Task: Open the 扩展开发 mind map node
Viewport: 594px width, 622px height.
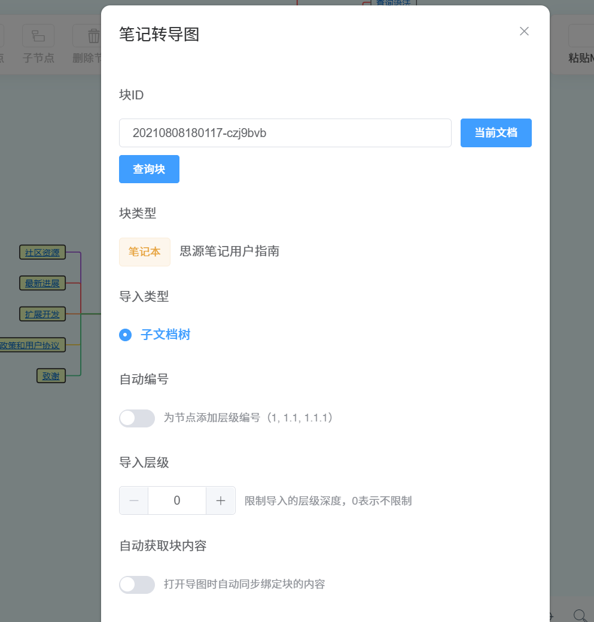Action: (42, 314)
